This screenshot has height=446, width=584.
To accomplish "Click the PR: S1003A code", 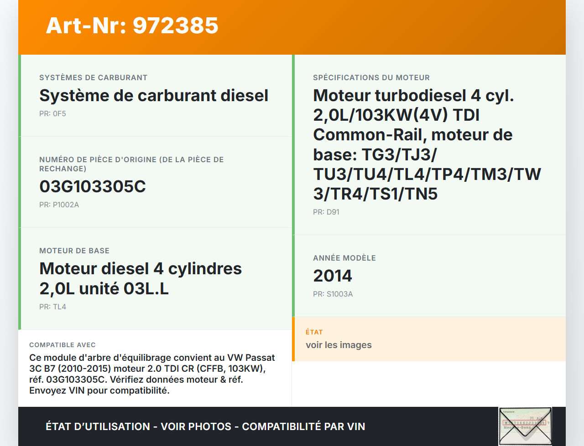I will [x=333, y=294].
